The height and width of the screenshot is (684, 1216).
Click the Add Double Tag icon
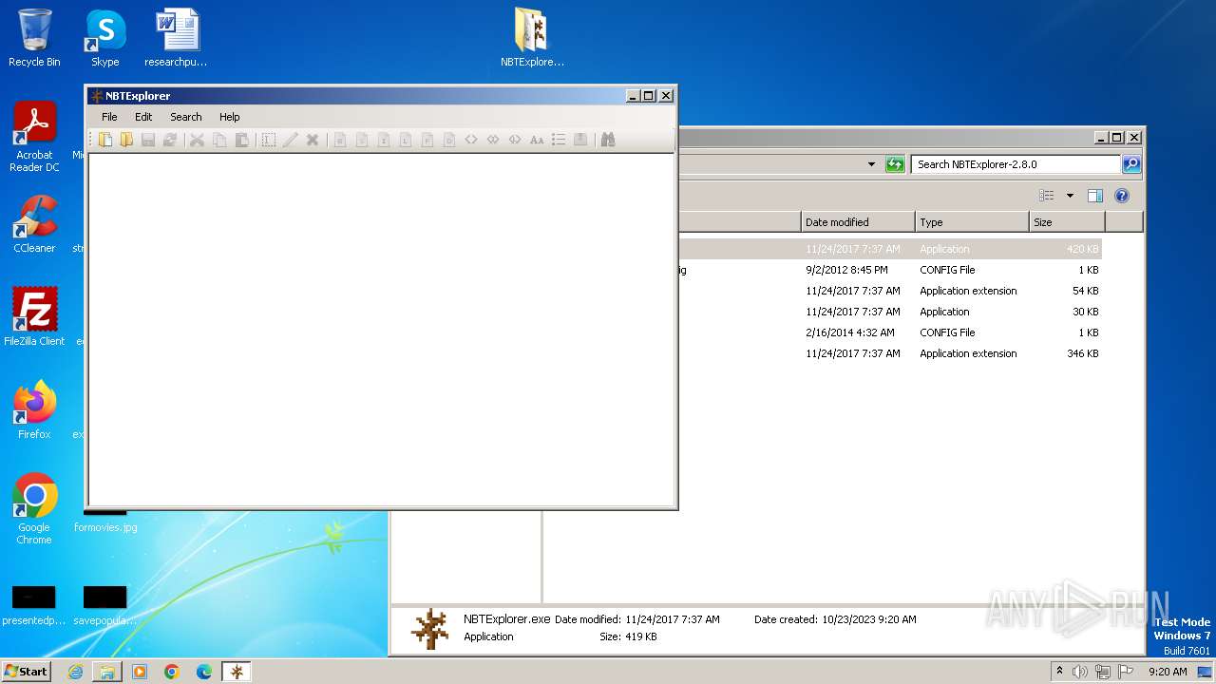448,140
